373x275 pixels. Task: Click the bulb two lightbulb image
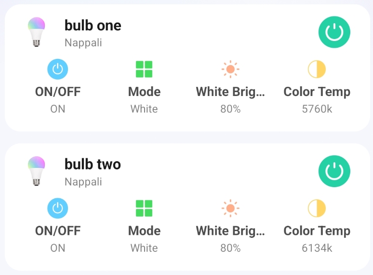36,171
